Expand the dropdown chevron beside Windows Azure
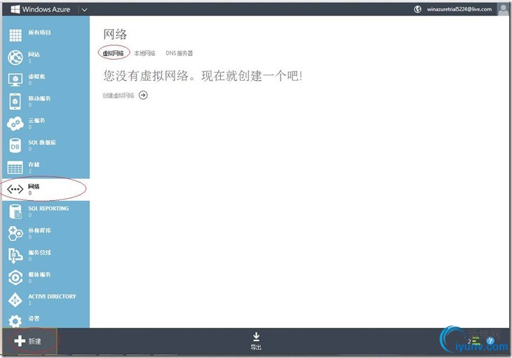Image resolution: width=512 pixels, height=358 pixels. (x=84, y=10)
